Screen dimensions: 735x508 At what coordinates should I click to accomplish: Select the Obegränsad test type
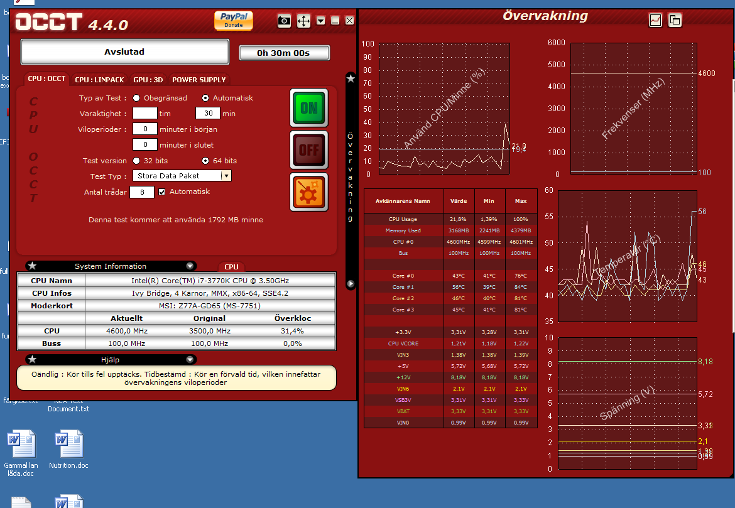(136, 98)
